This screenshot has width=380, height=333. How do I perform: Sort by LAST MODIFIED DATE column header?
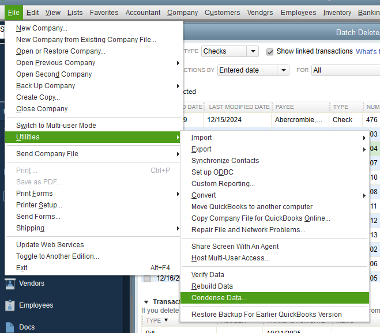(x=239, y=107)
